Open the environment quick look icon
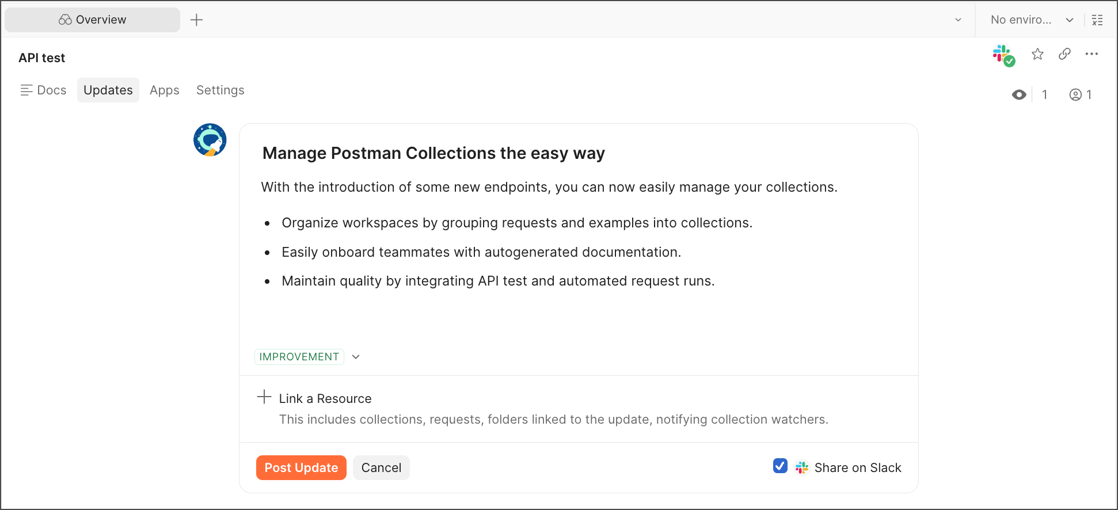The height and width of the screenshot is (510, 1118). (1097, 20)
